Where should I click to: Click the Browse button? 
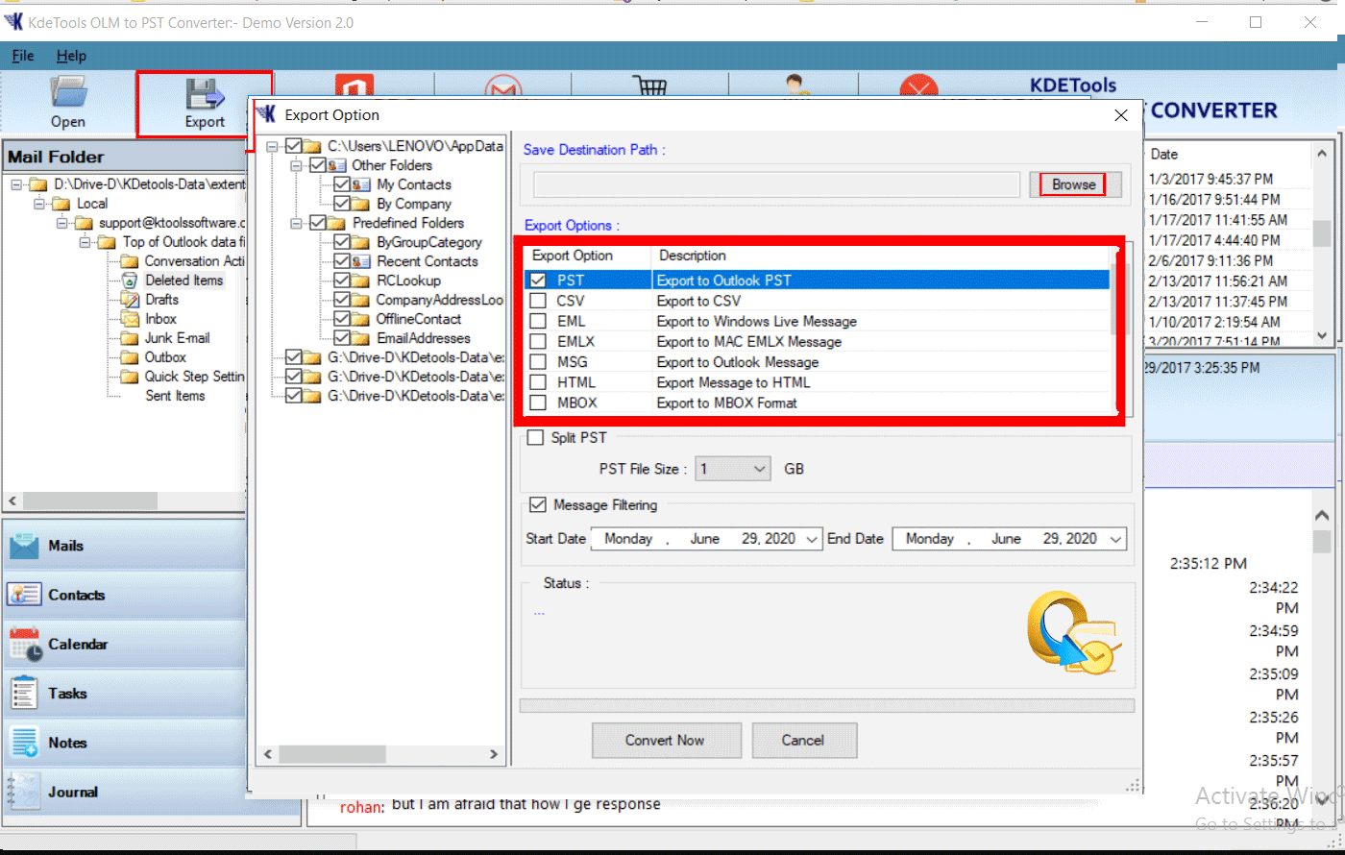coord(1073,184)
